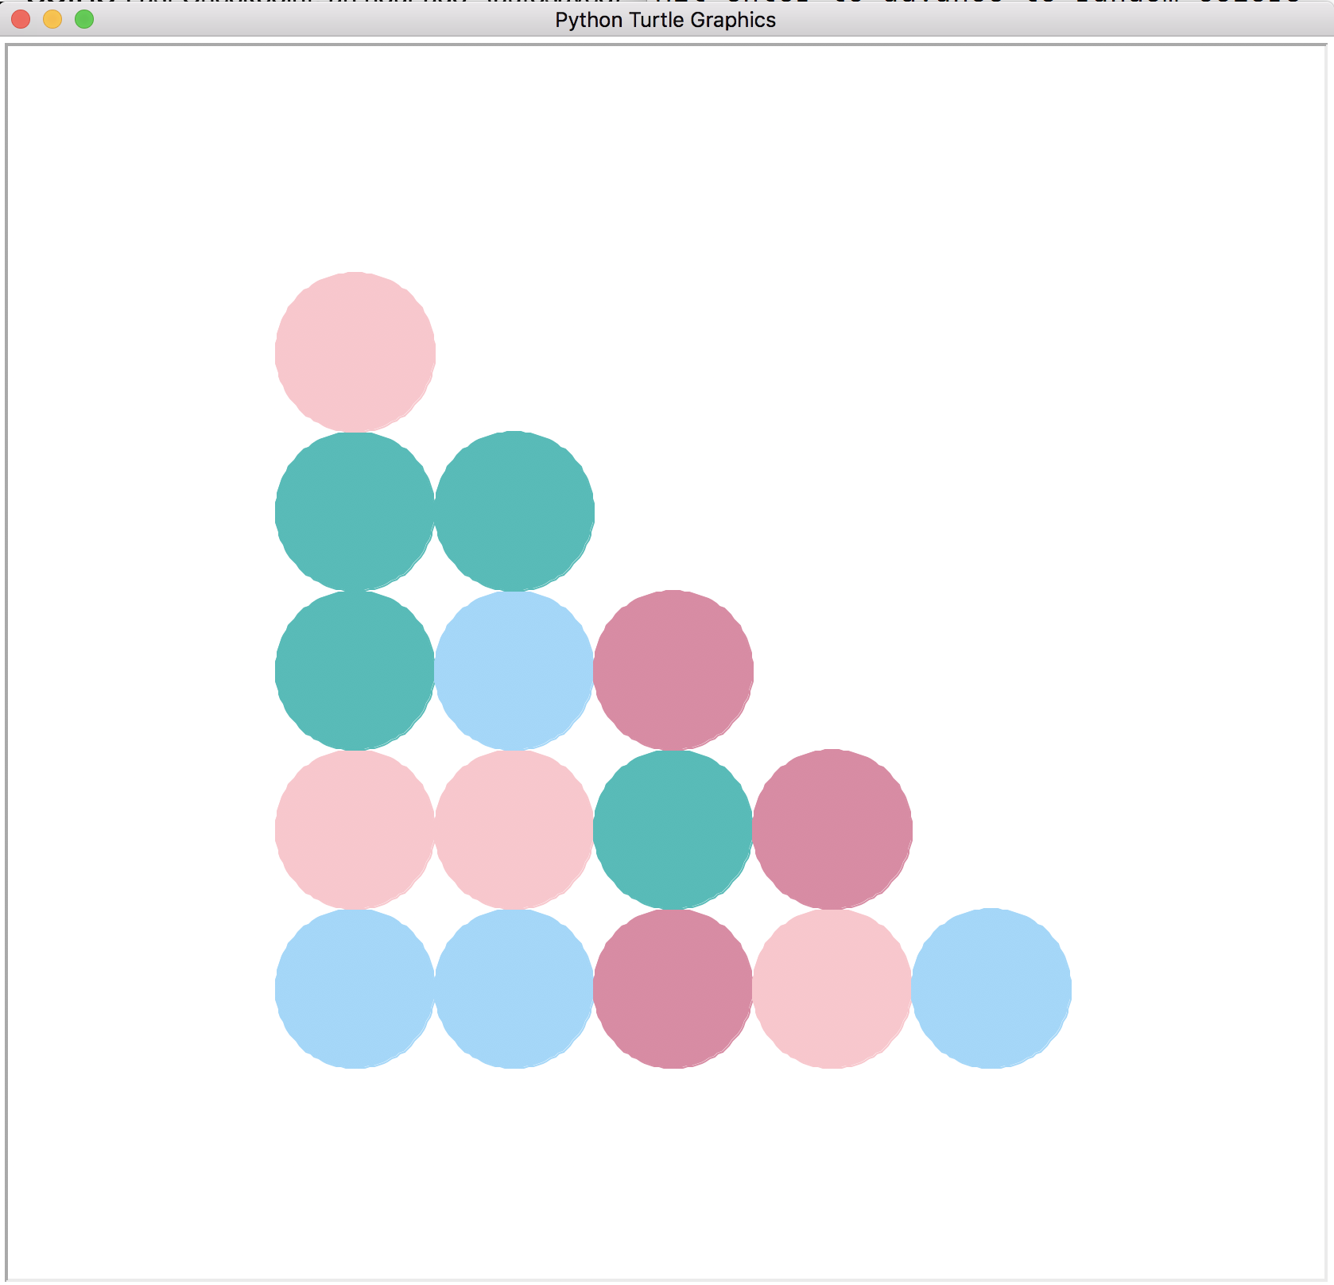The image size is (1334, 1285).
Task: Click the light blue circle in the third row
Action: (514, 670)
